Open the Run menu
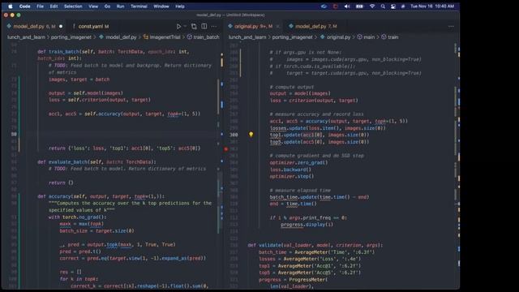The width and height of the screenshot is (519, 292). point(121,6)
